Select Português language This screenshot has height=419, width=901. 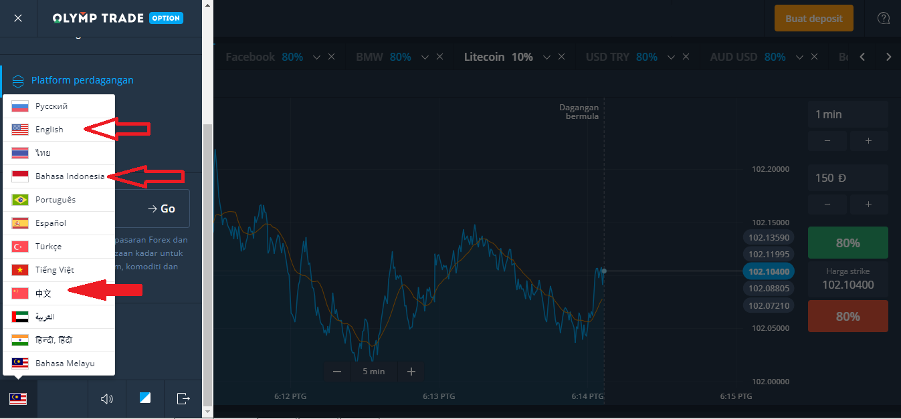[x=59, y=200]
